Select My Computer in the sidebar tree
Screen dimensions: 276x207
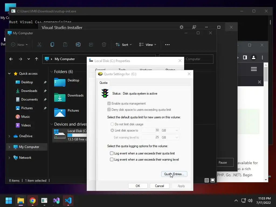click(27, 147)
